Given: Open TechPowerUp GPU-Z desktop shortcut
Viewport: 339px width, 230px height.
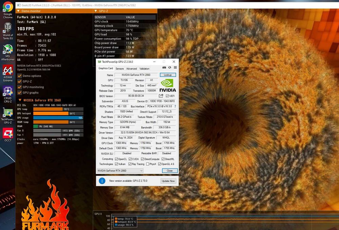Looking at the screenshot, I should pos(8,116).
